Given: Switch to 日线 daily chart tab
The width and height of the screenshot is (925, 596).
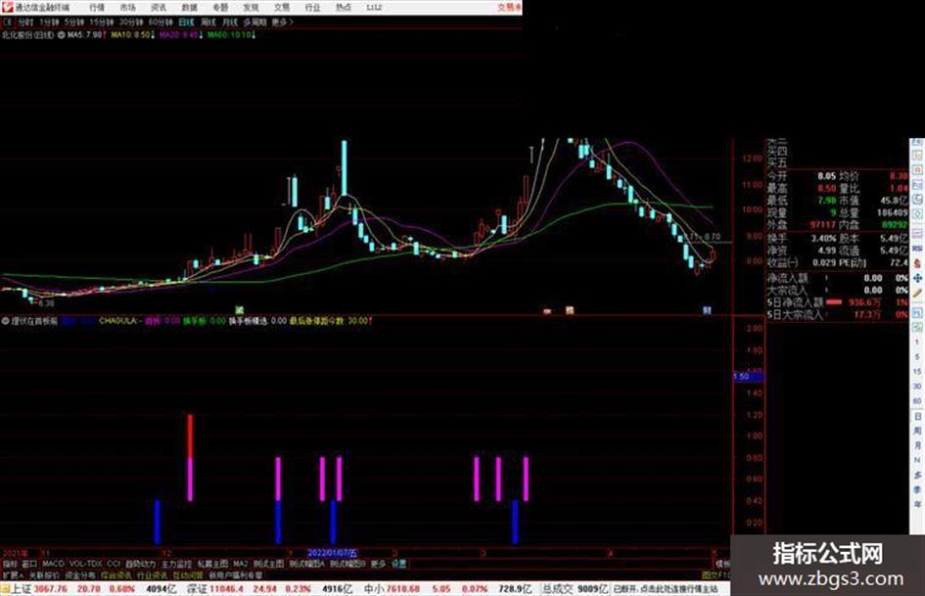Looking at the screenshot, I should 186,23.
